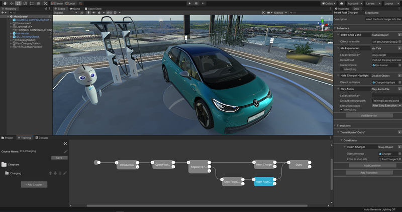The width and height of the screenshot is (402, 212).
Task: Open the Layout dropdown
Action: [x=391, y=4]
